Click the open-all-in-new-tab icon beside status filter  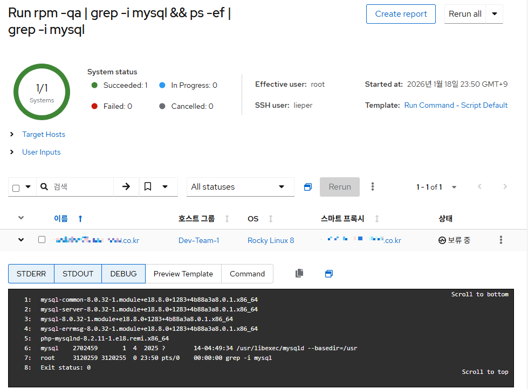(x=308, y=187)
